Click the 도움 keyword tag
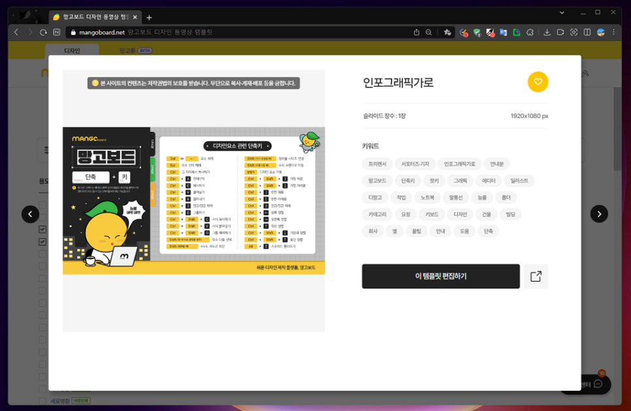Viewport: 631px width, 411px height. pyautogui.click(x=464, y=232)
